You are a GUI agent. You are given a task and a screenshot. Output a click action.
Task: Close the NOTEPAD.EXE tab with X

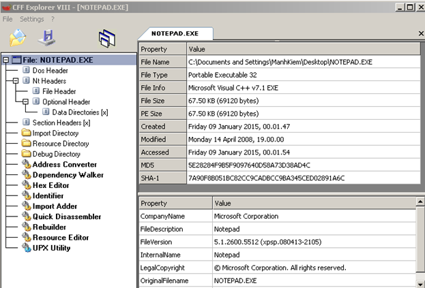click(421, 33)
